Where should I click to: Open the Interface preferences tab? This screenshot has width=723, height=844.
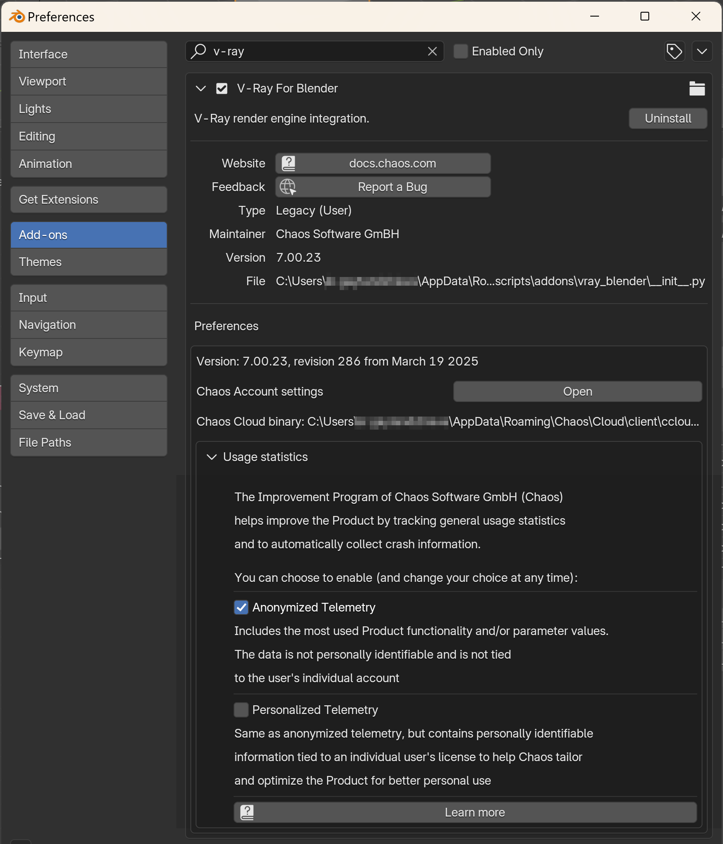point(89,55)
